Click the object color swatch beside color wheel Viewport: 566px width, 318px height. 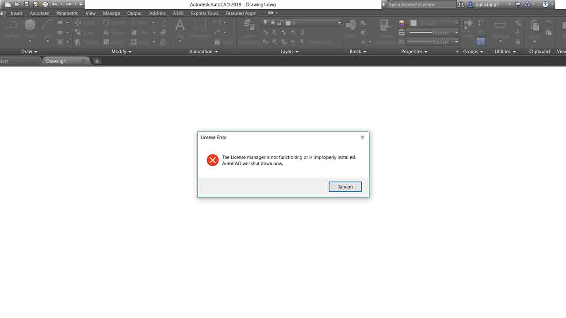[x=413, y=23]
